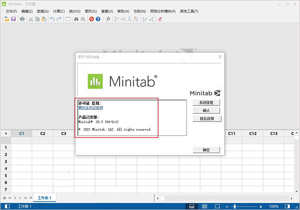Click the vertical scrollbar down arrow

click(x=296, y=191)
